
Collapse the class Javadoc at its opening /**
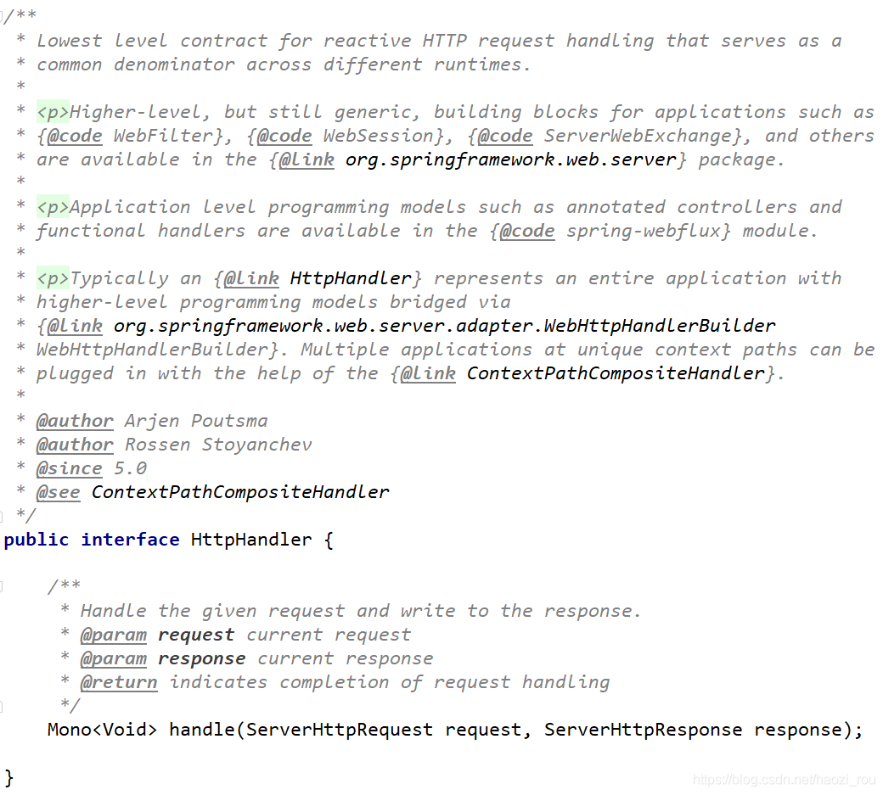[x=3, y=18]
